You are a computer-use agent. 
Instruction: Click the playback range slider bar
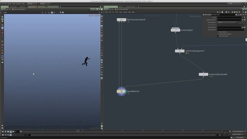pos(123,135)
